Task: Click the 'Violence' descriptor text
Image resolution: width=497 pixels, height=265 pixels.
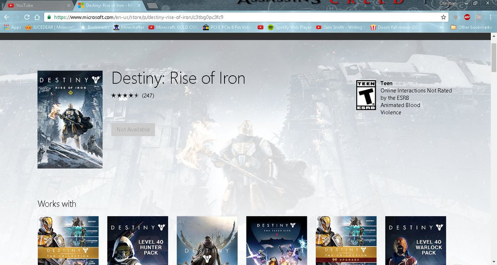Action: (x=391, y=112)
